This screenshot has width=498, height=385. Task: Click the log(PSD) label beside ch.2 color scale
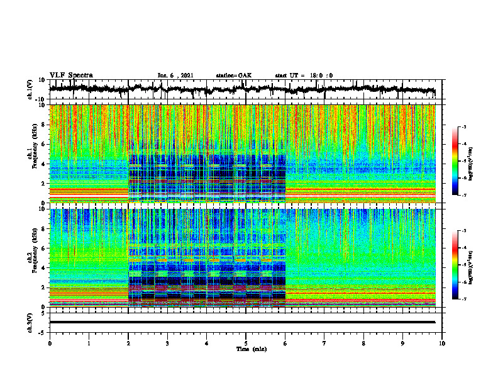(471, 267)
